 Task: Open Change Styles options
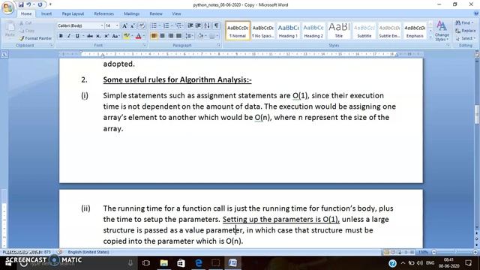[442, 31]
